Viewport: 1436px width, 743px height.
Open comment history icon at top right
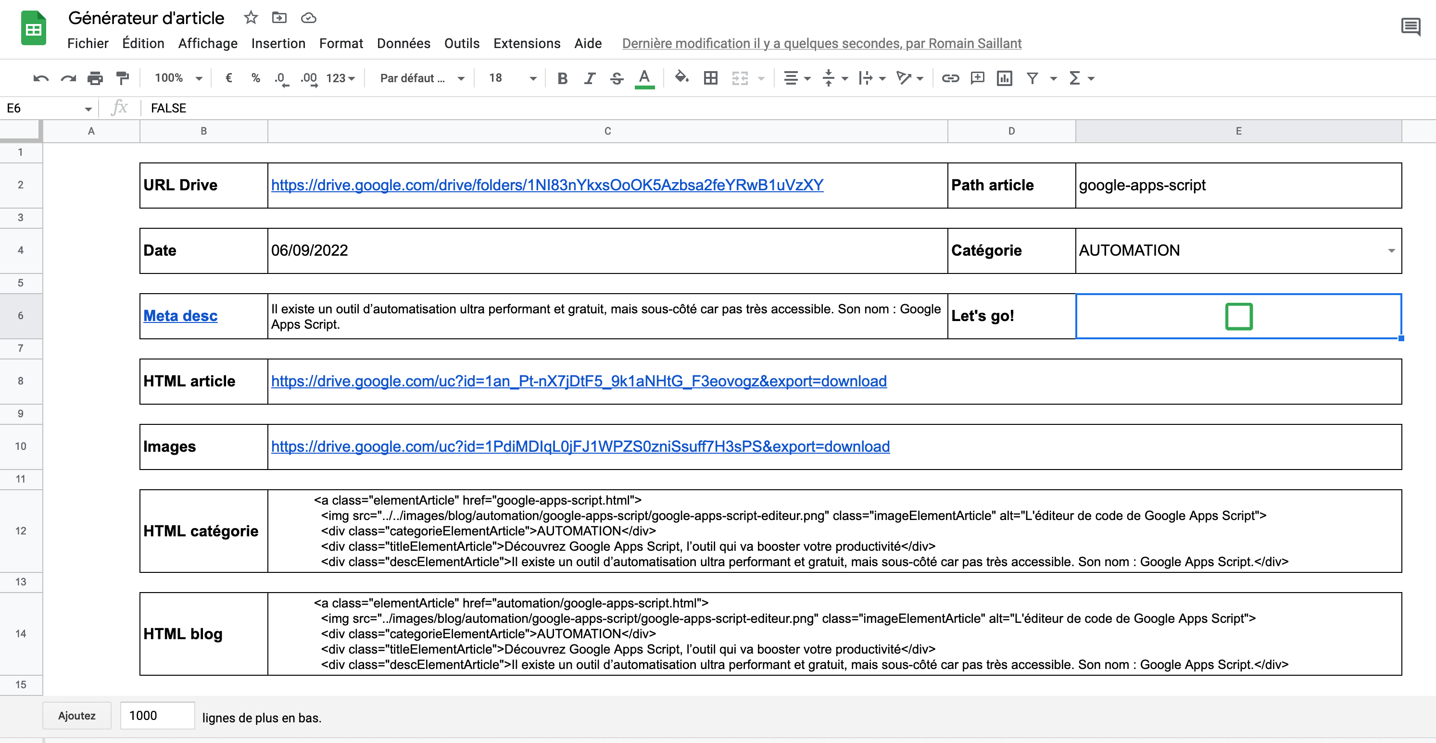pos(1411,26)
